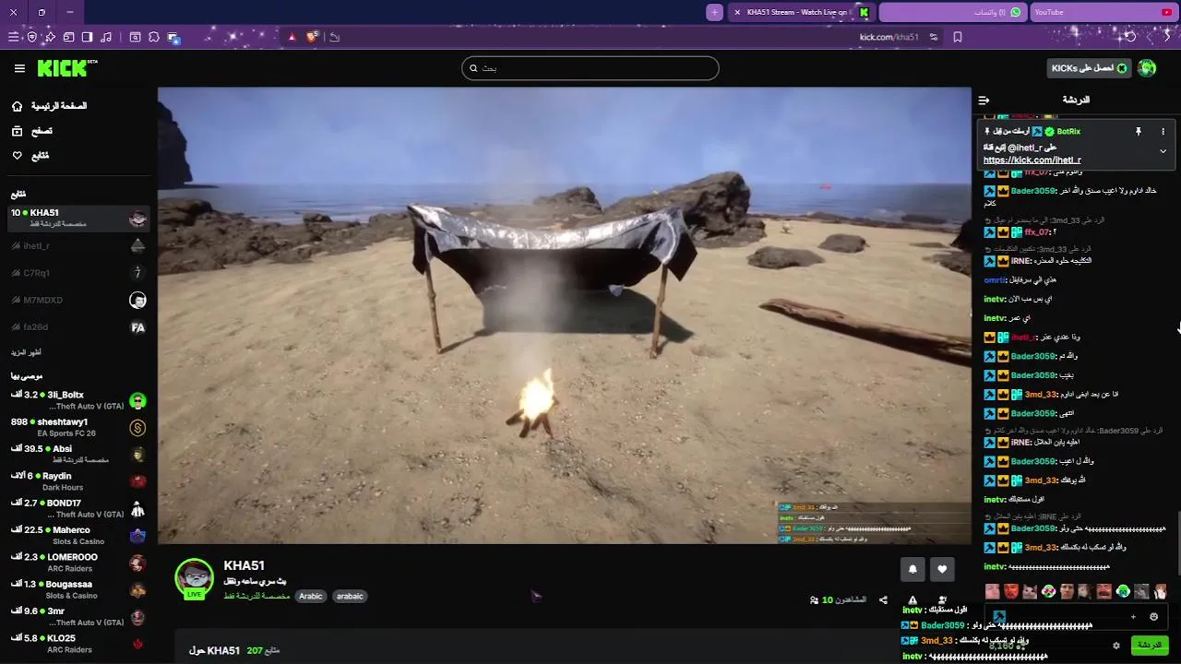Switch to the YouTube browser tab
Screen dimensions: 1181x664
click(1103, 12)
